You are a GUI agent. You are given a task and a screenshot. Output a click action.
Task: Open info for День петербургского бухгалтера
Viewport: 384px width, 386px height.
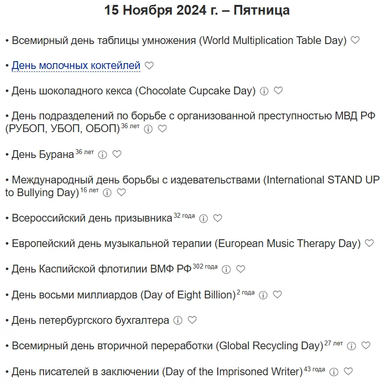point(178,320)
